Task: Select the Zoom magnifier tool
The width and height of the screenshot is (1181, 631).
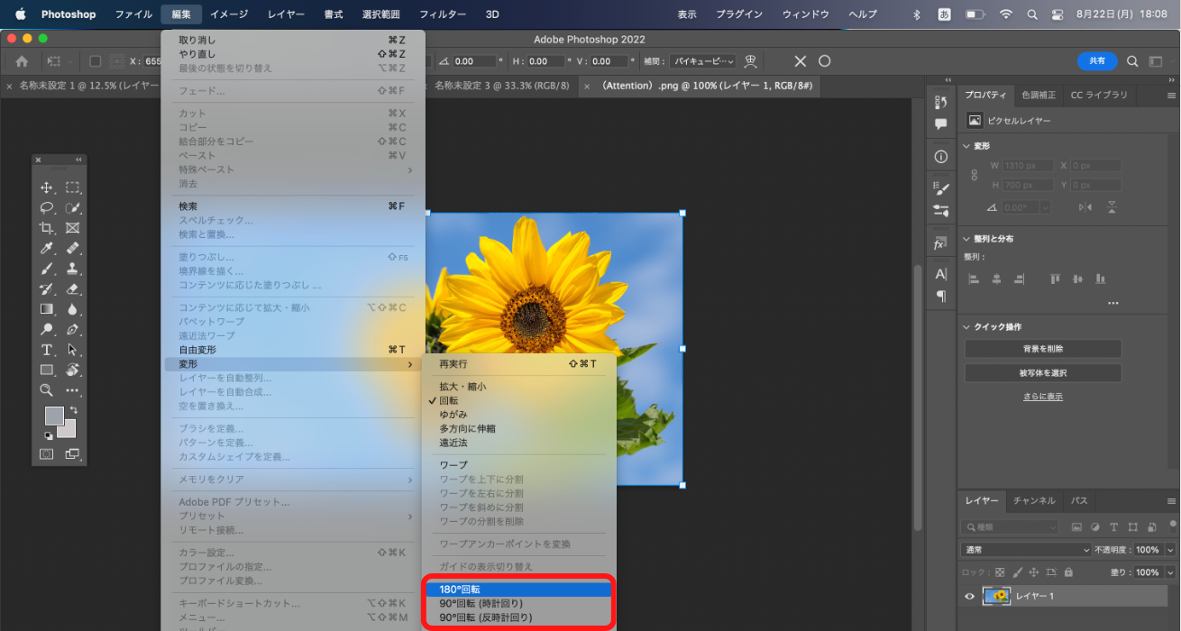Action: point(47,390)
